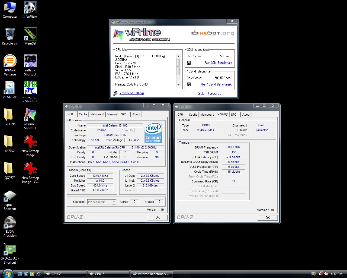Launch the wPrime shortcut on desktop

tap(30, 119)
